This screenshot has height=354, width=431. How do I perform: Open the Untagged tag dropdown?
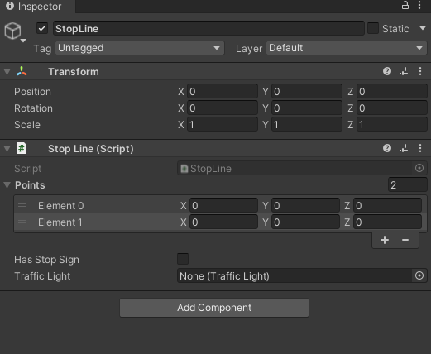[140, 48]
